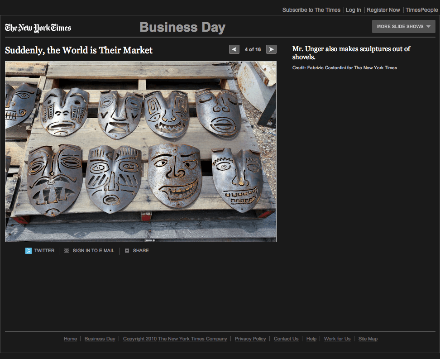440x359 pixels.
Task: Click the e-mail envelope icon
Action: pyautogui.click(x=67, y=251)
